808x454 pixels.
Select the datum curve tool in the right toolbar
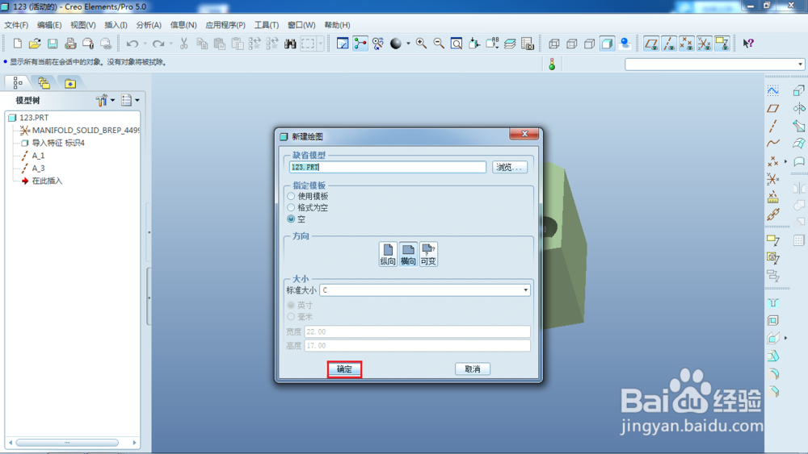[x=773, y=144]
